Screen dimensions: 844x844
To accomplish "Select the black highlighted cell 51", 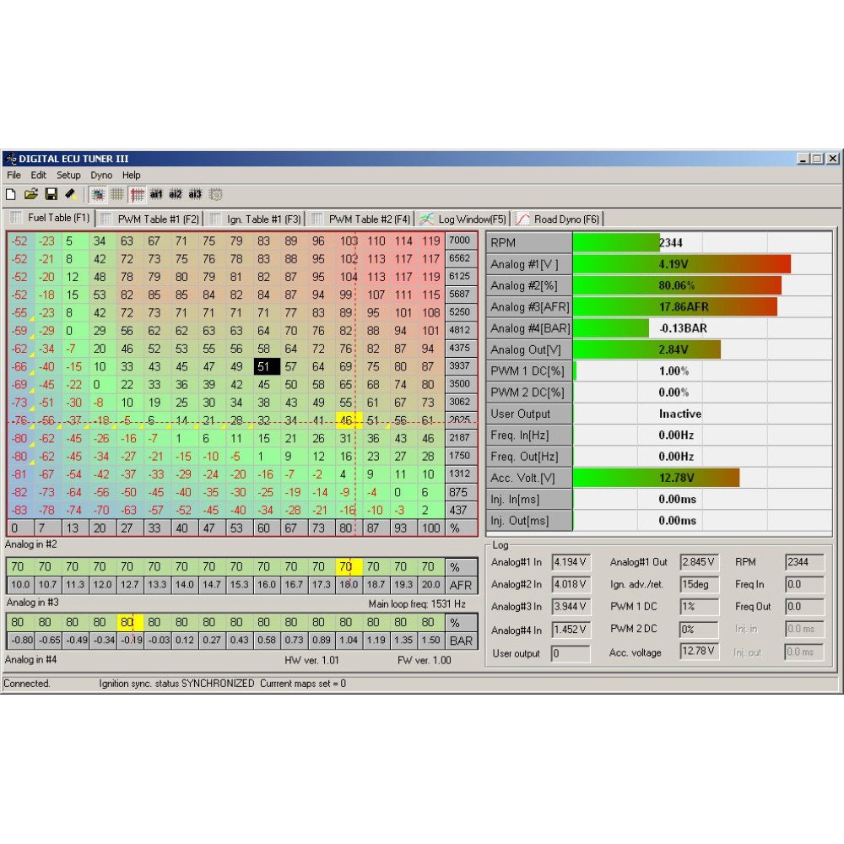I will coord(266,366).
